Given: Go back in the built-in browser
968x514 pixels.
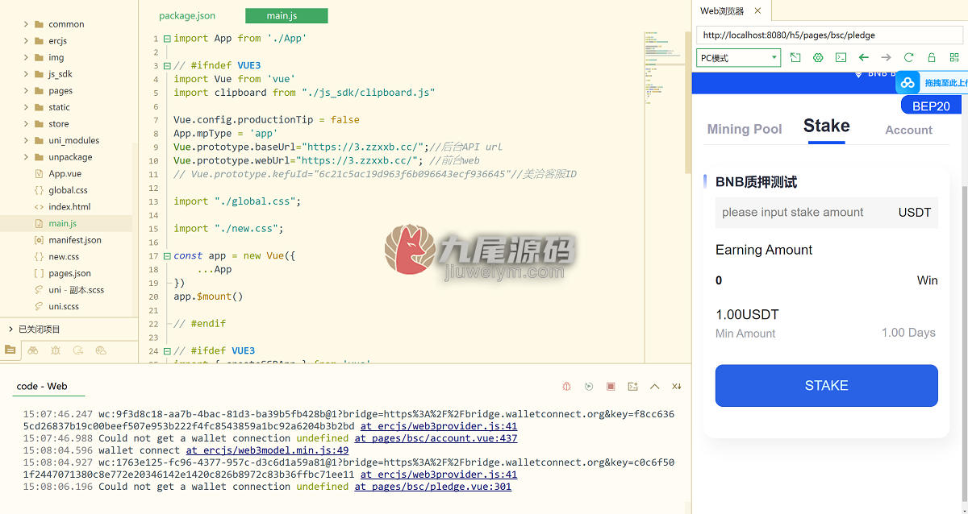Looking at the screenshot, I should (x=863, y=58).
